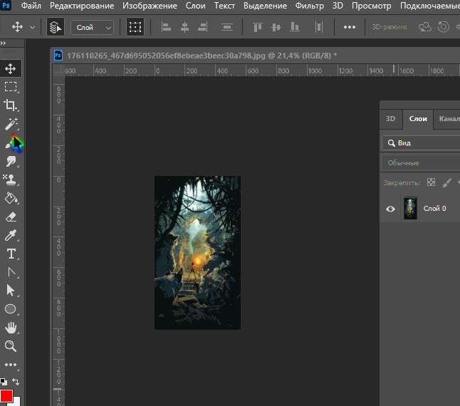The width and height of the screenshot is (460, 406).
Task: Align bottom edges
Action: (x=294, y=27)
